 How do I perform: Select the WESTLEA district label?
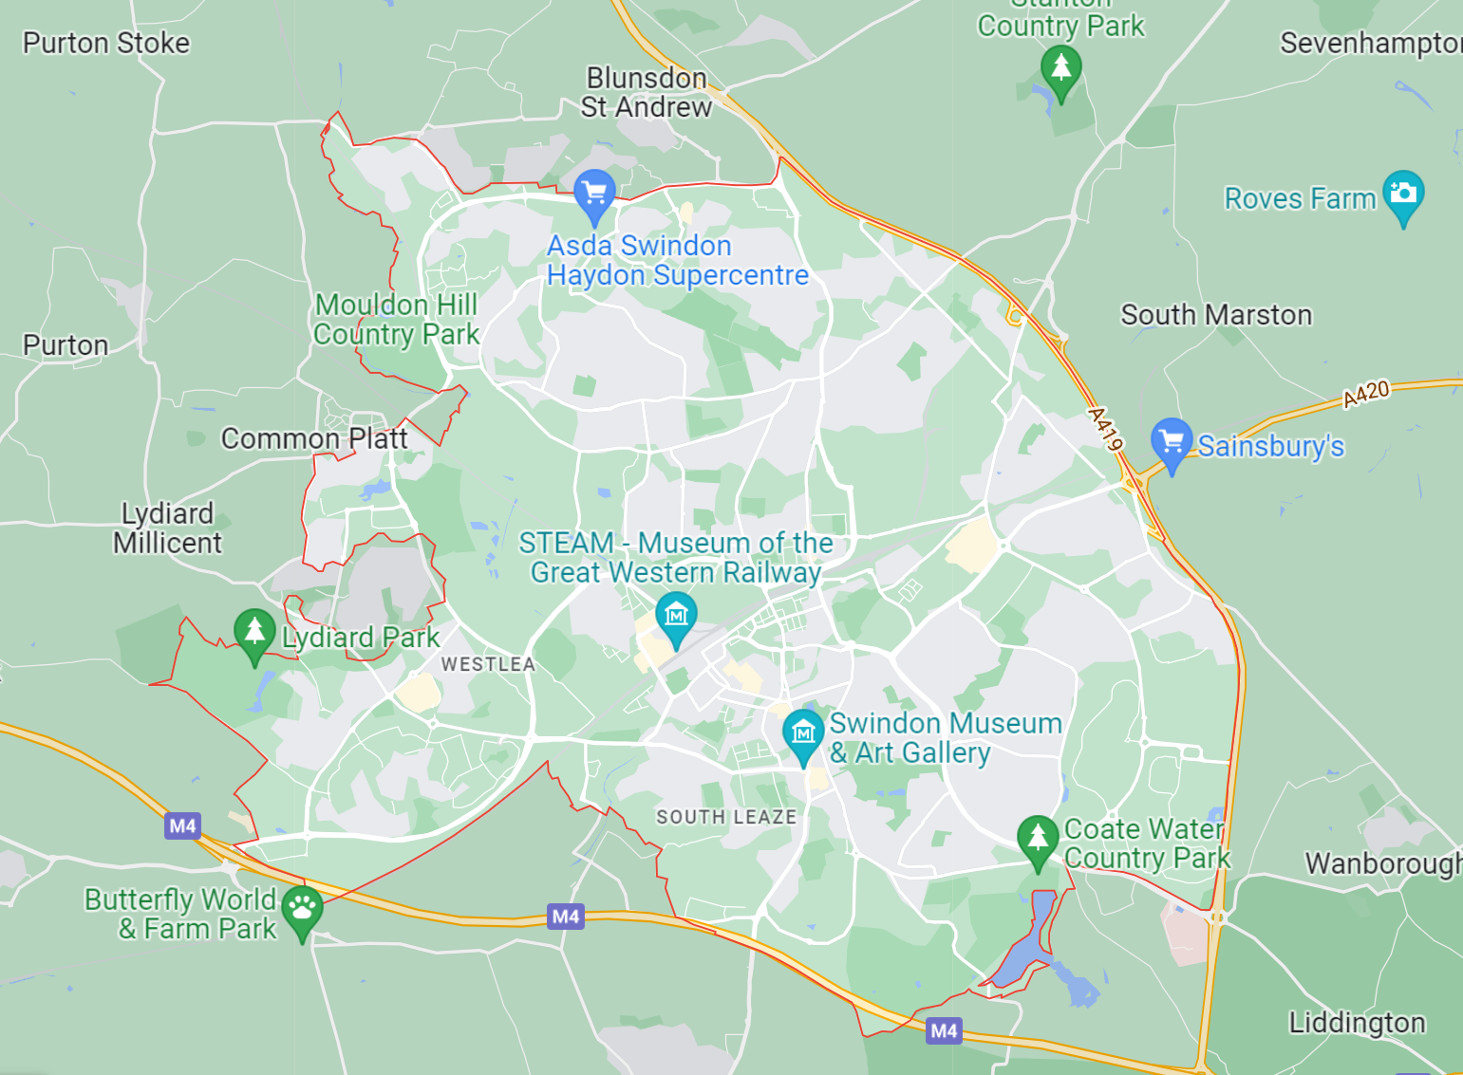489,664
